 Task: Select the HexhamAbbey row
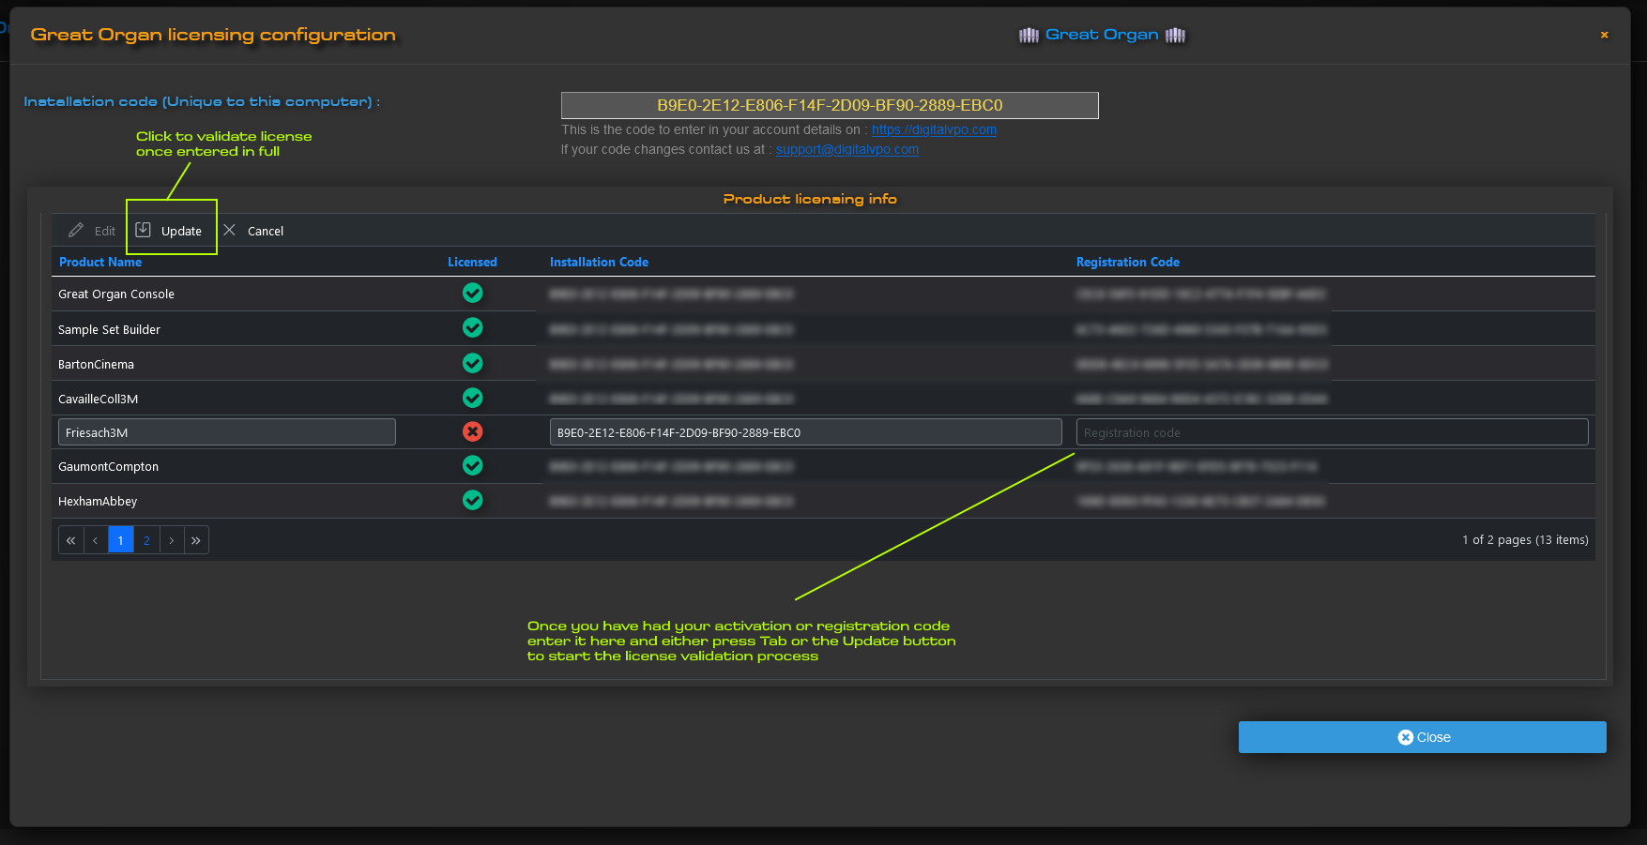click(x=823, y=501)
